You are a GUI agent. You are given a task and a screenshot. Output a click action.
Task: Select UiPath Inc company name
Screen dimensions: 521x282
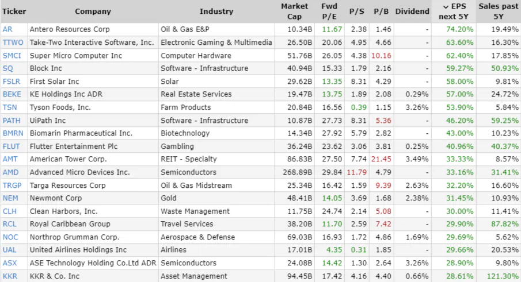[x=48, y=121]
